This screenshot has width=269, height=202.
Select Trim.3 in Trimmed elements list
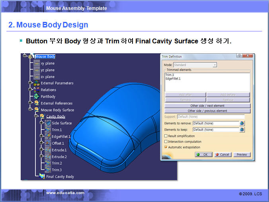170,75
